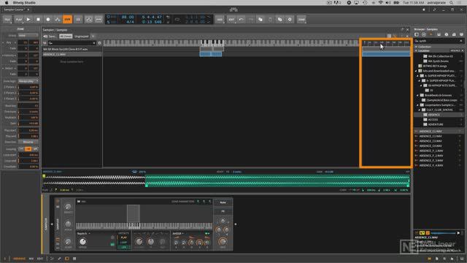The height and width of the screenshot is (263, 467).
Task: Switch to the MIX view
Action: 31,259
